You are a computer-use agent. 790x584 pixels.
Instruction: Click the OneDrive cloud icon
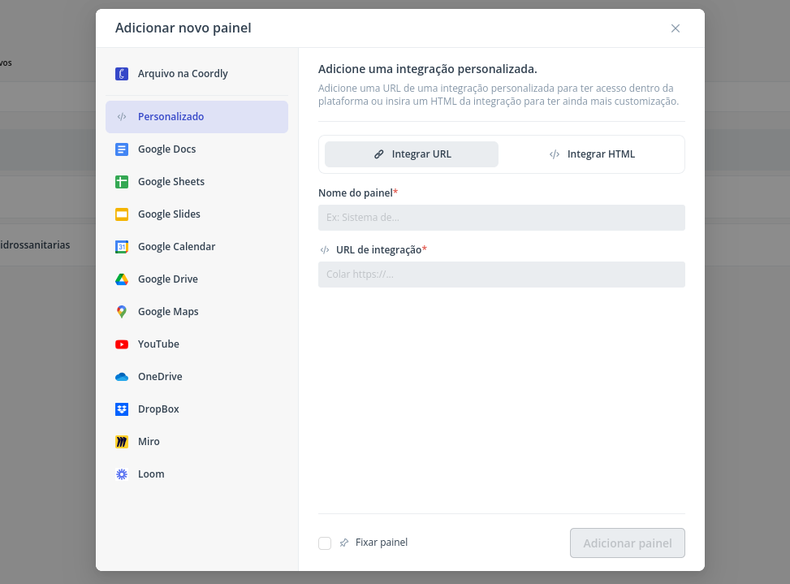click(122, 377)
